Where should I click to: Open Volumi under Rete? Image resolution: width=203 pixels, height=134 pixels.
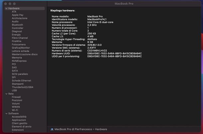click(x=16, y=104)
